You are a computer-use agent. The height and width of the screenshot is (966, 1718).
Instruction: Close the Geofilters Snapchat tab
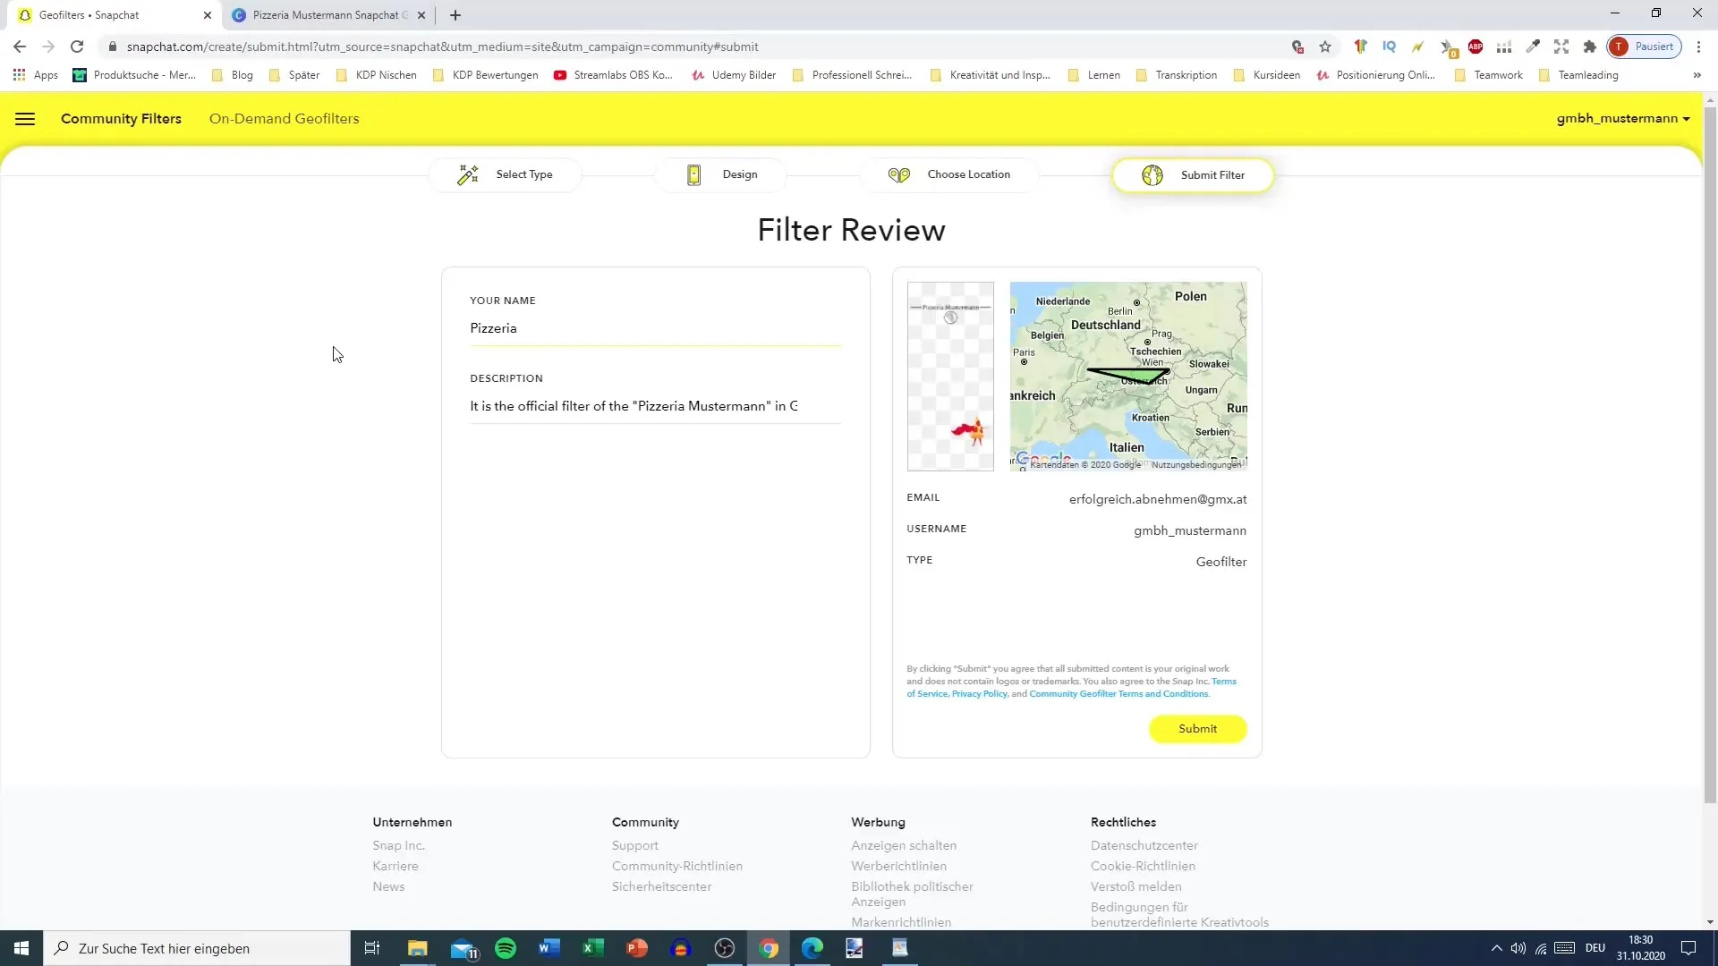(x=208, y=15)
